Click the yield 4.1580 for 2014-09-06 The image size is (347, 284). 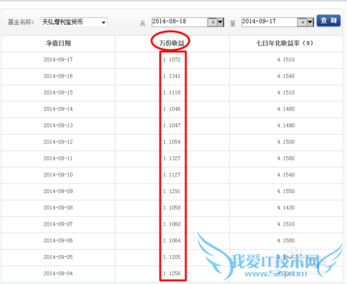click(286, 240)
